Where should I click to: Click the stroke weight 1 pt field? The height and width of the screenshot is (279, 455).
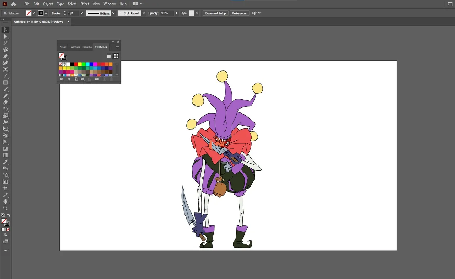tap(73, 13)
